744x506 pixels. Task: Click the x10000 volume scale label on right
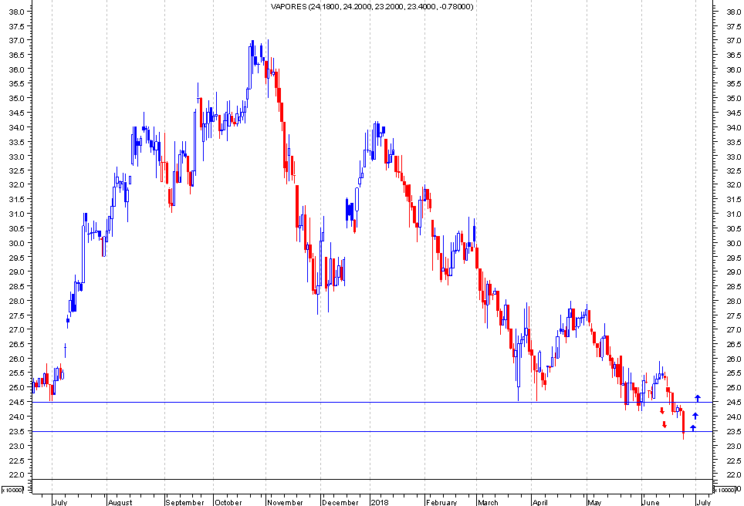(x=725, y=490)
